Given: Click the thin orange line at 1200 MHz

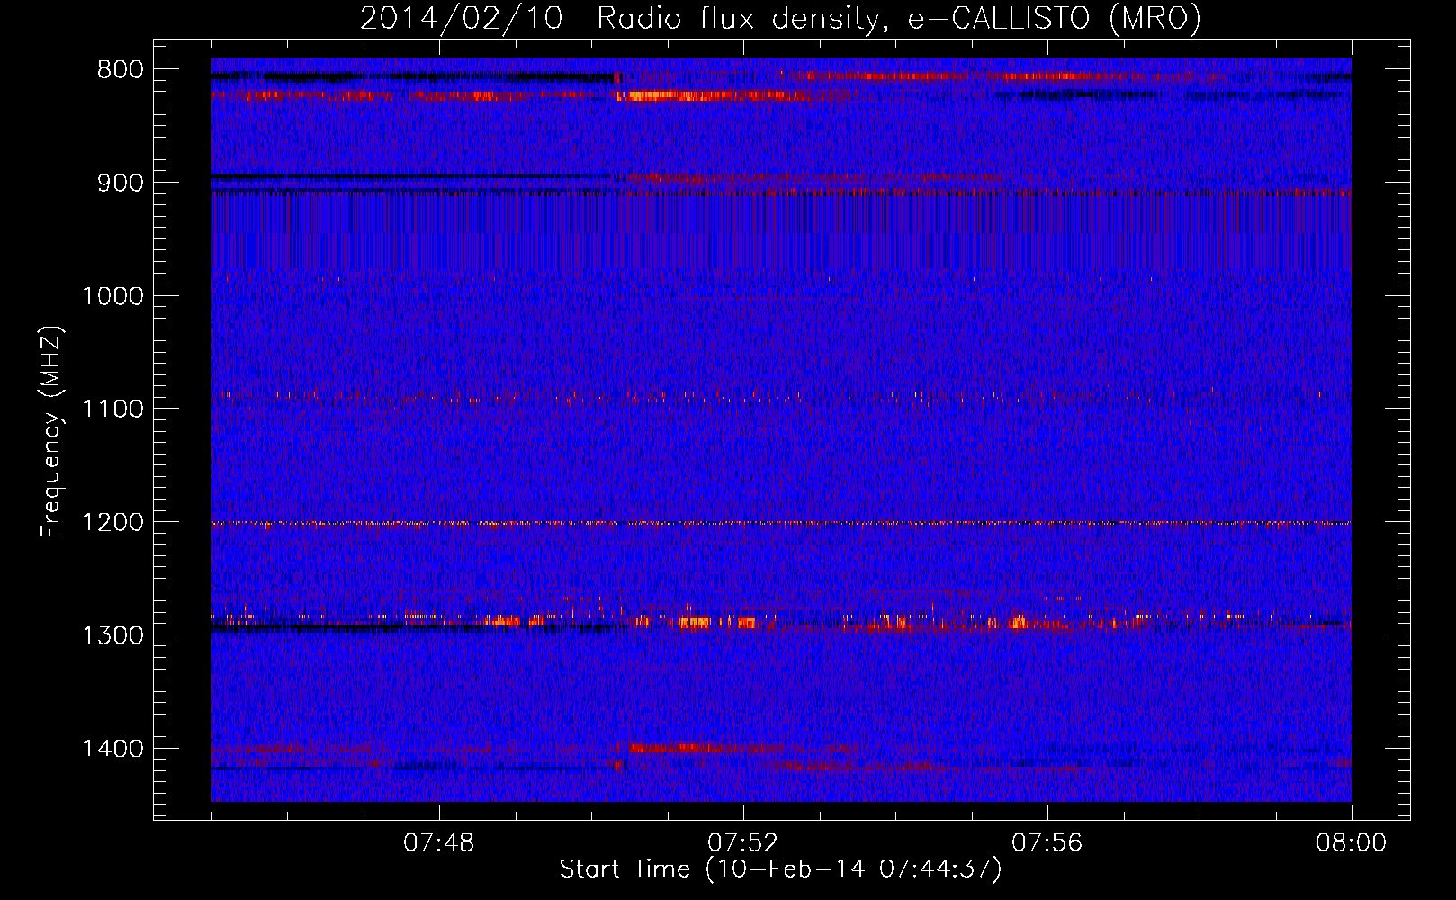Looking at the screenshot, I should click(x=781, y=523).
